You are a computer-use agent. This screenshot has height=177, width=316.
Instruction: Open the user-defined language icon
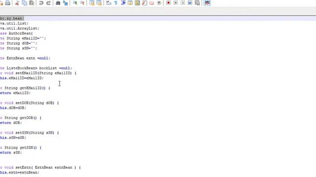pos(130,3)
